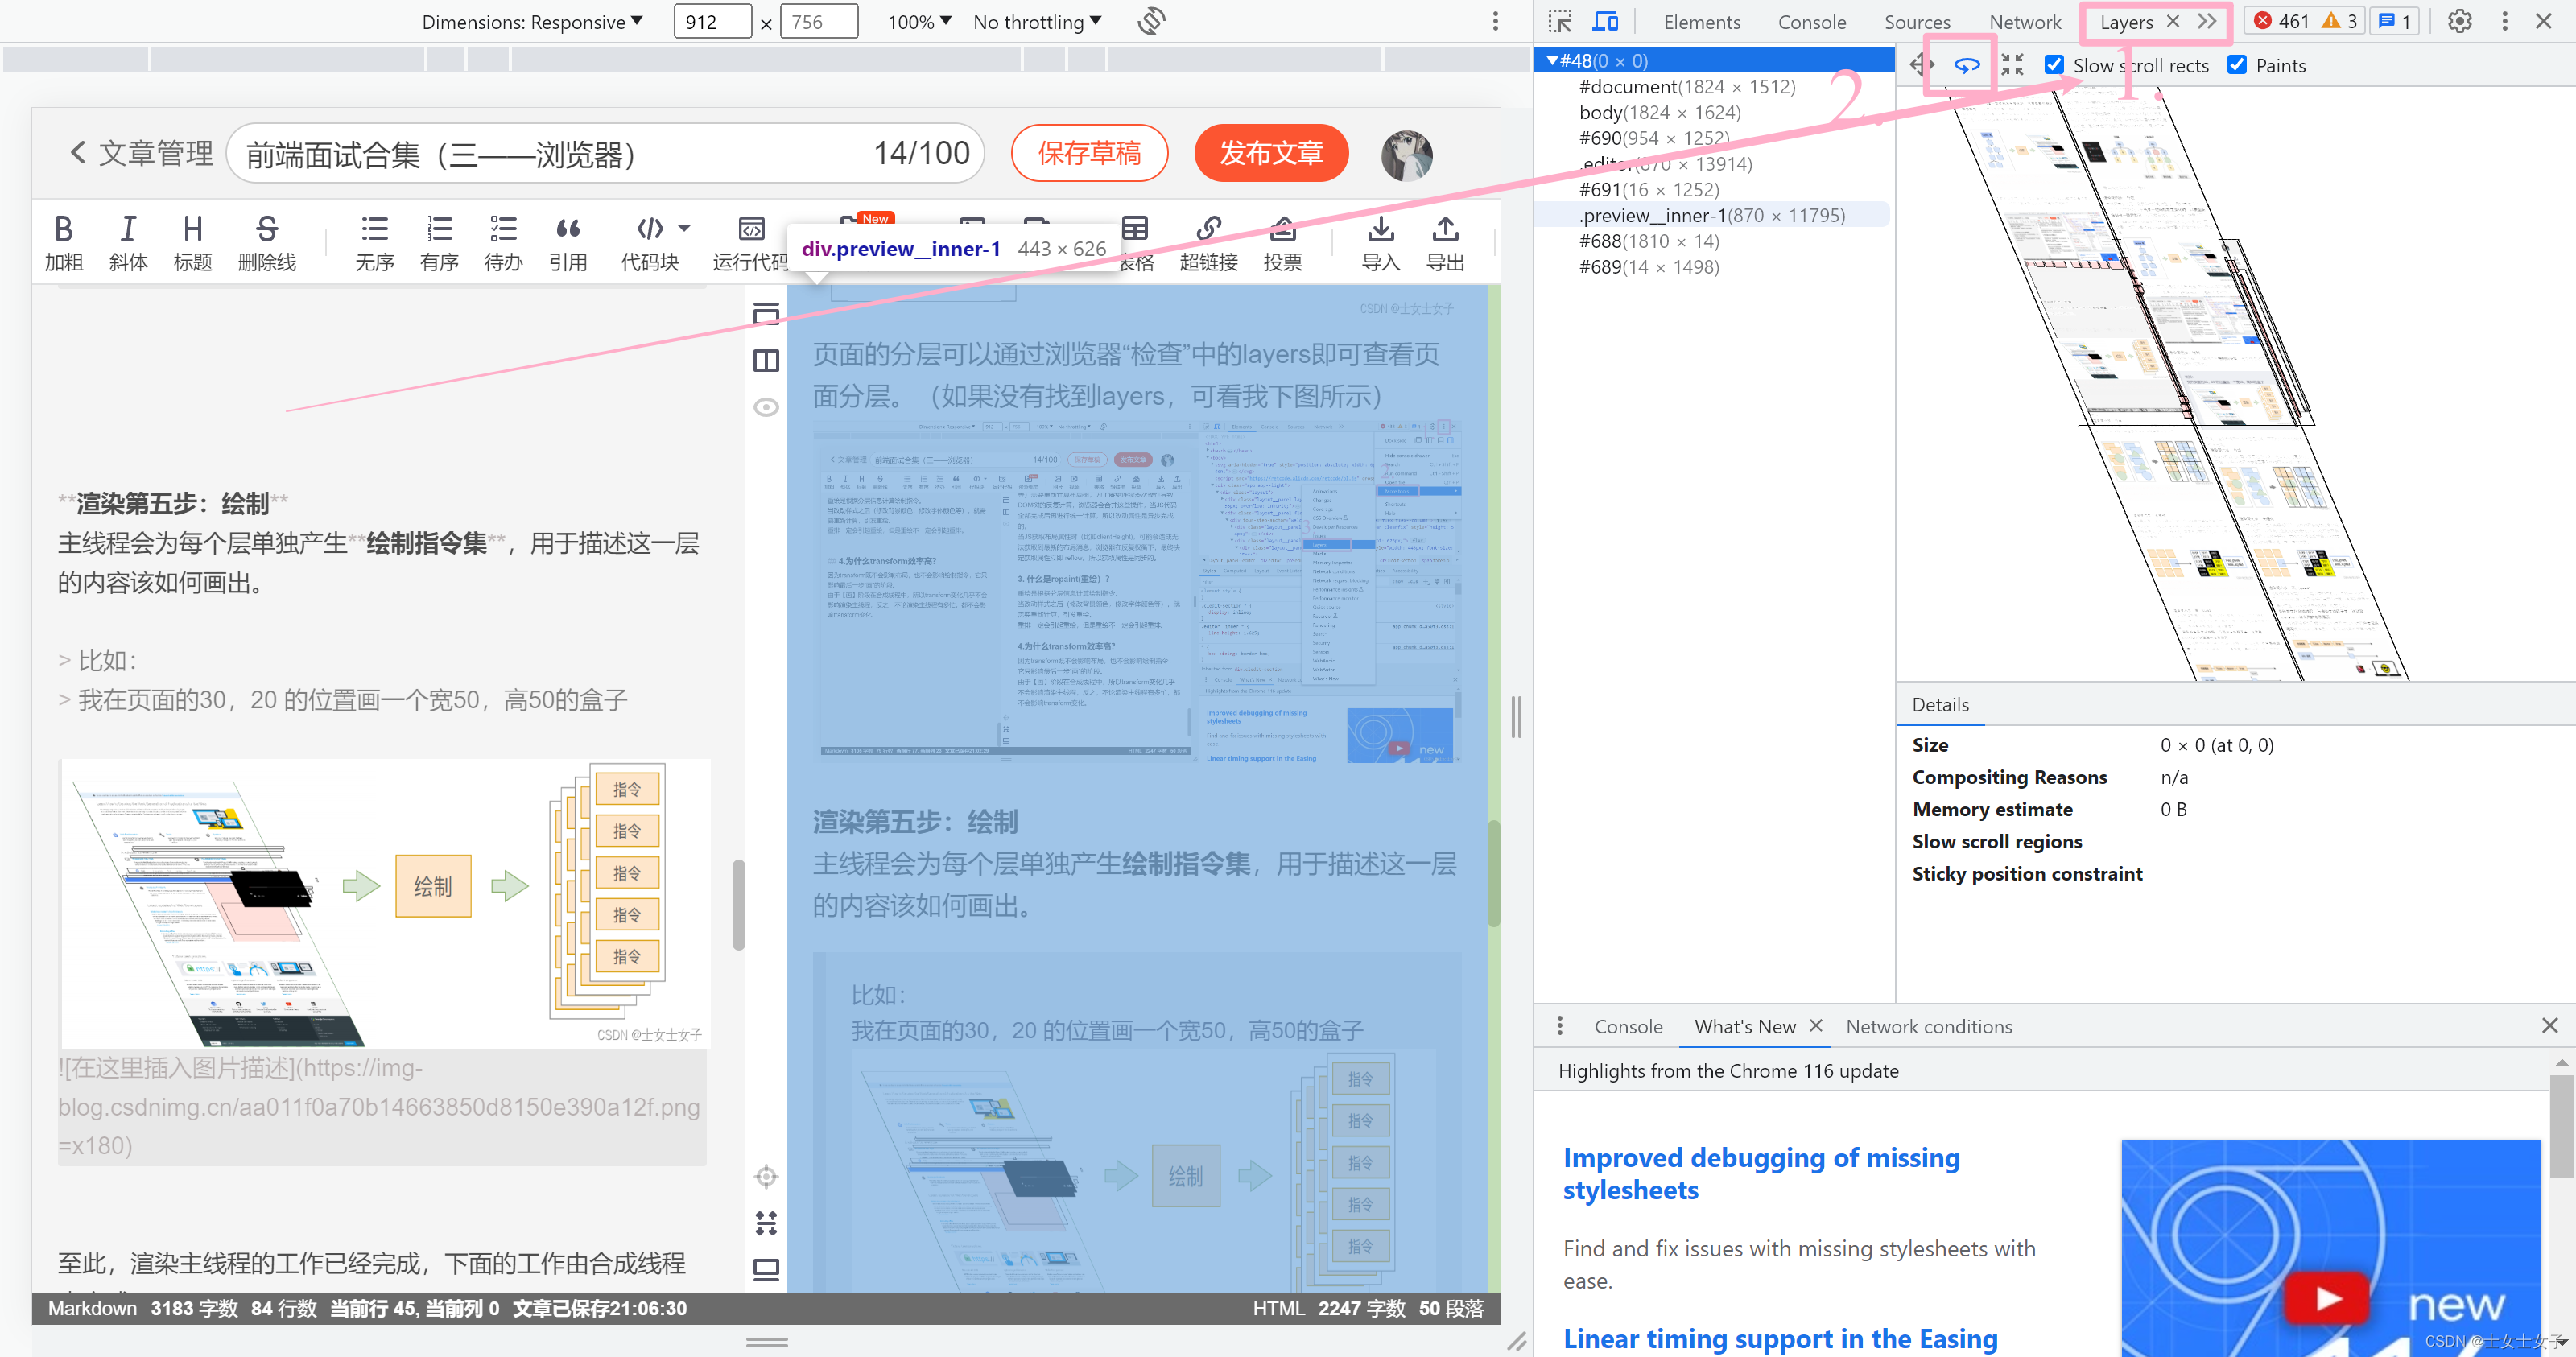Insert blockquote with 引用
Image resolution: width=2576 pixels, height=1357 pixels.
568,243
